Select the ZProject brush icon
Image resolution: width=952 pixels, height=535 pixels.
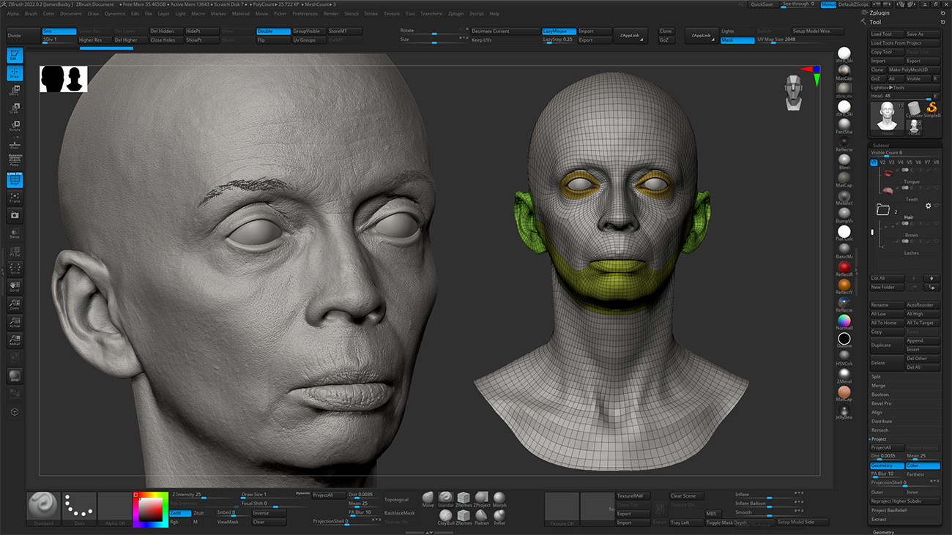point(482,499)
